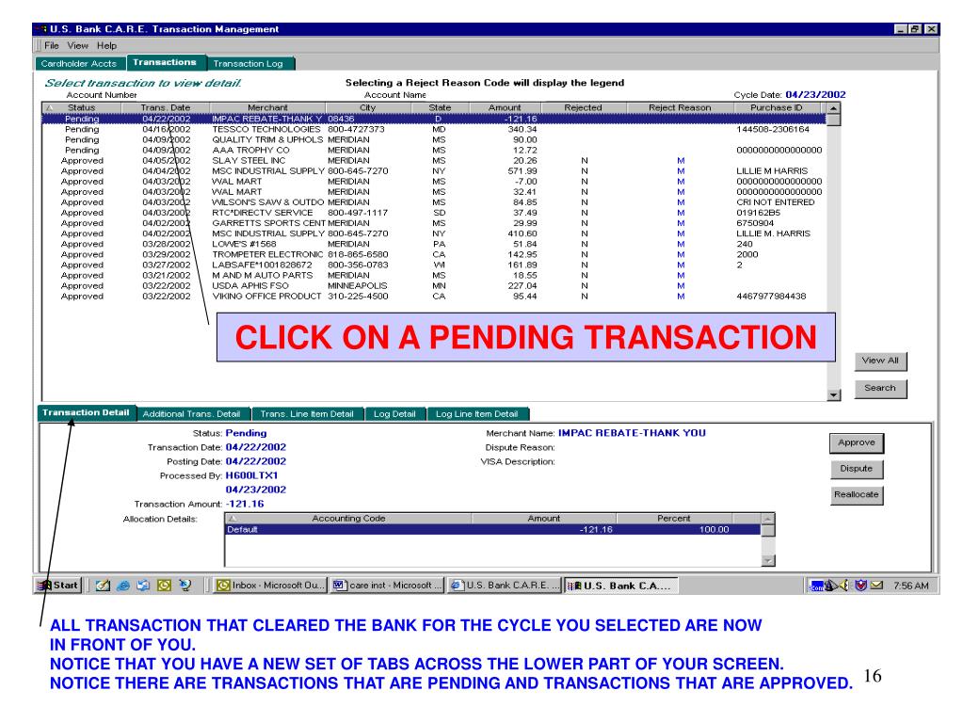Open the Help menu
Viewport: 964px width, 723px height.
coord(106,45)
